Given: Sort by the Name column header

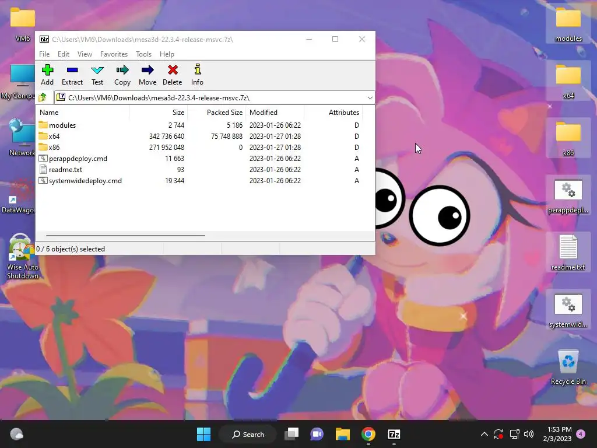Looking at the screenshot, I should click(83, 113).
